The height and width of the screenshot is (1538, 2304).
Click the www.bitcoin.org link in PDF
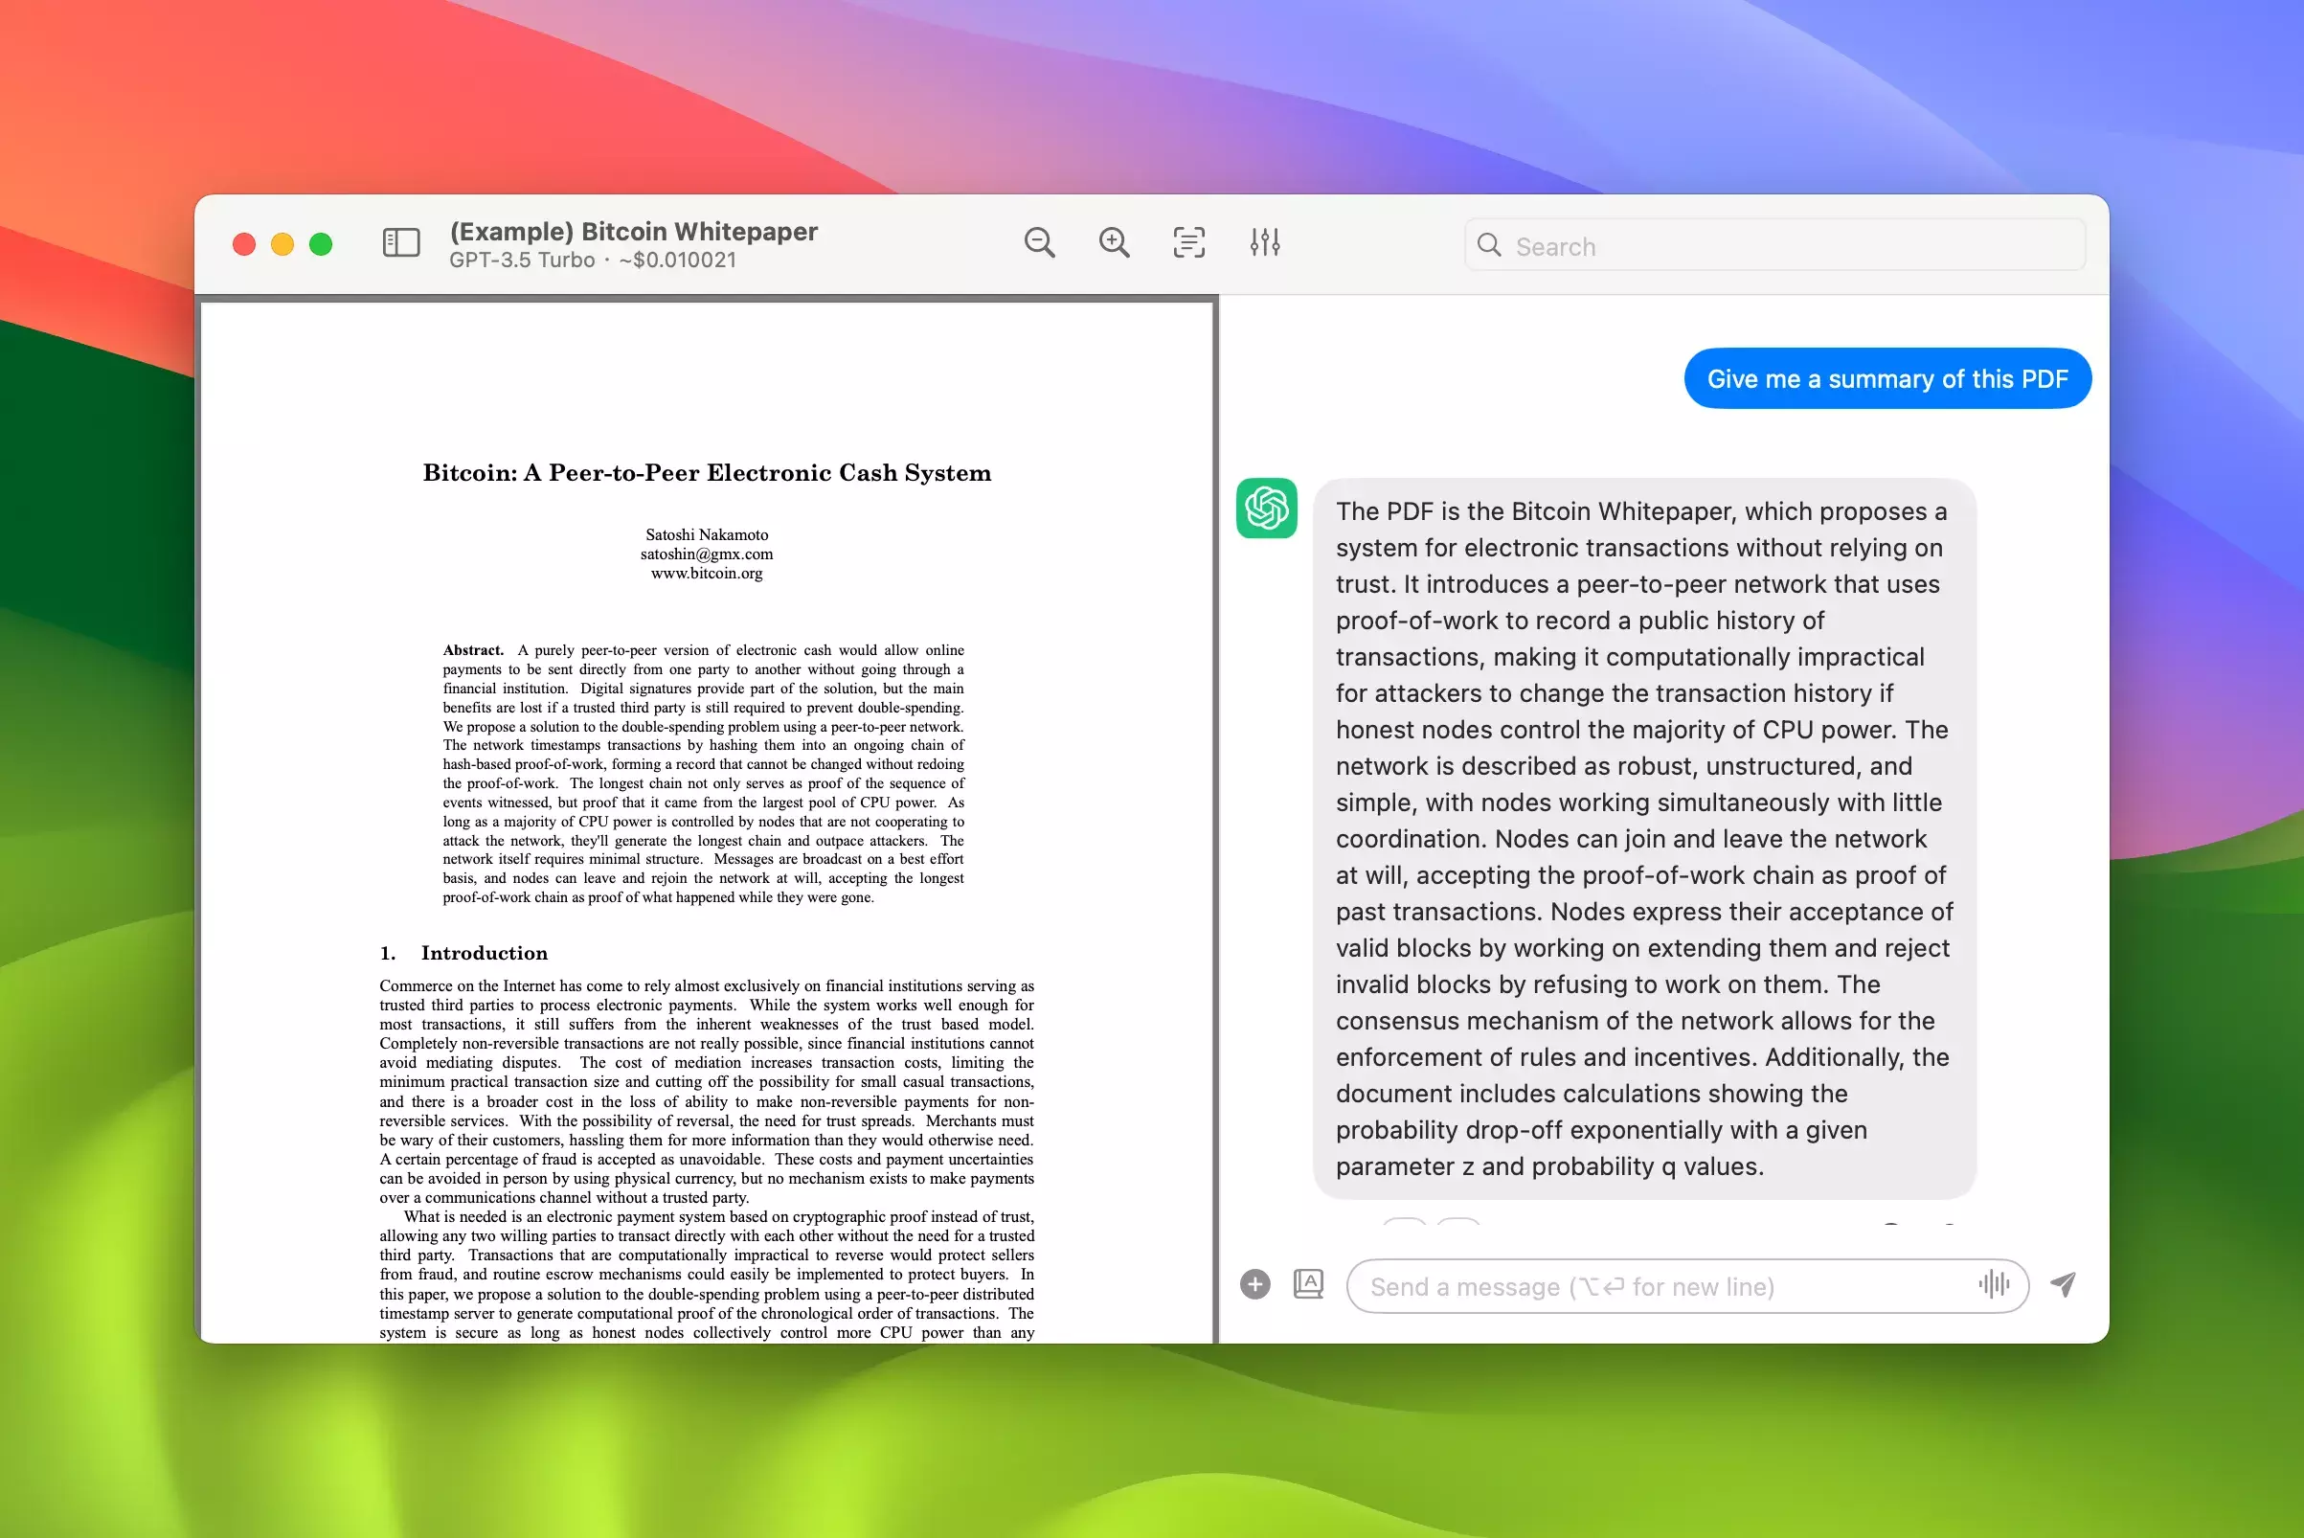pos(706,573)
